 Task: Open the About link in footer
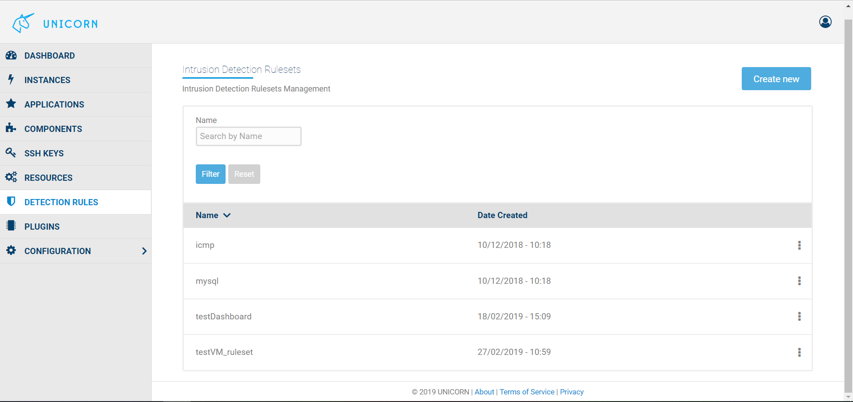tap(484, 392)
